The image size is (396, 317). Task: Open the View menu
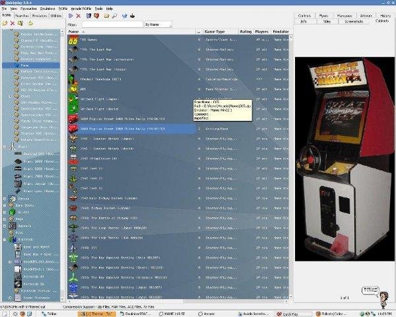13,9
